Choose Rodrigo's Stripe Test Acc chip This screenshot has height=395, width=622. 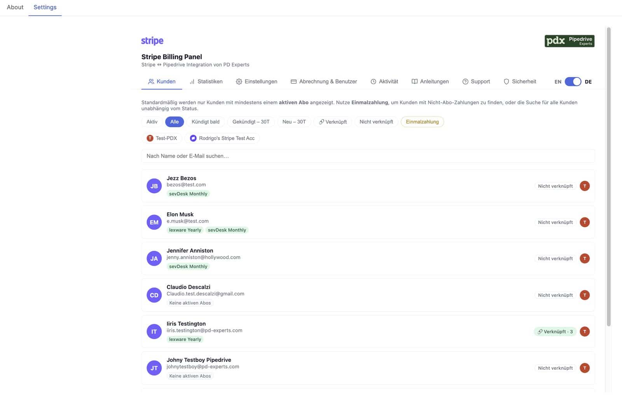[222, 138]
